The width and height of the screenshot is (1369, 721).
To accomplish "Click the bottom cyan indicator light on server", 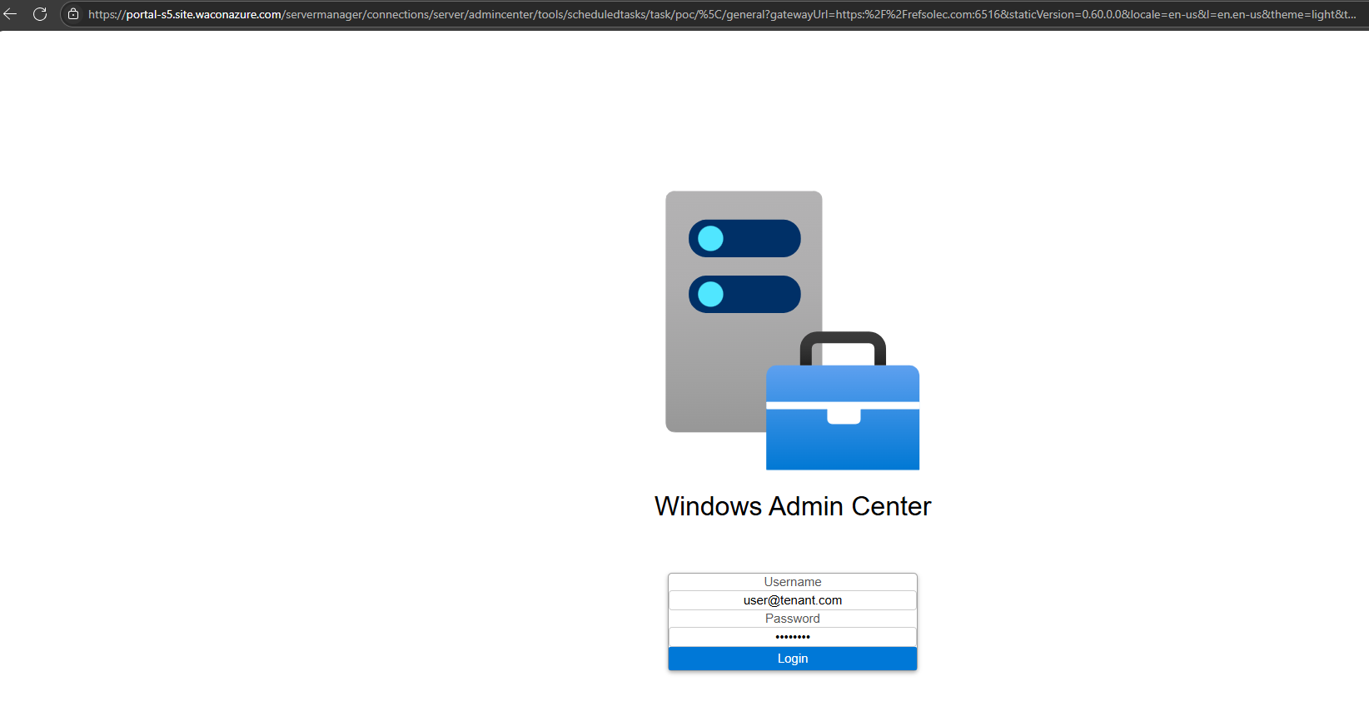I will [710, 294].
